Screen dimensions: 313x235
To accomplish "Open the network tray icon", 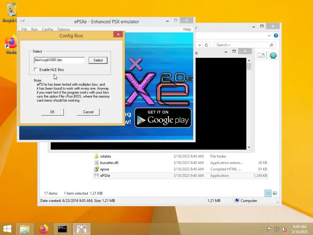I will (277, 229).
